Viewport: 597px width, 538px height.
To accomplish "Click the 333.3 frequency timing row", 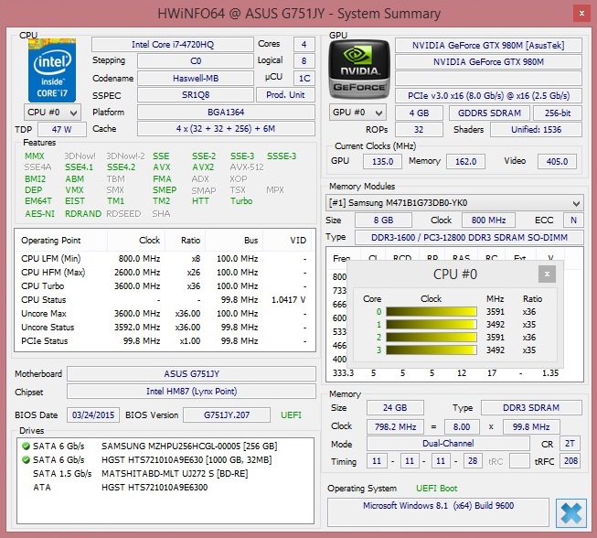I will (454, 373).
